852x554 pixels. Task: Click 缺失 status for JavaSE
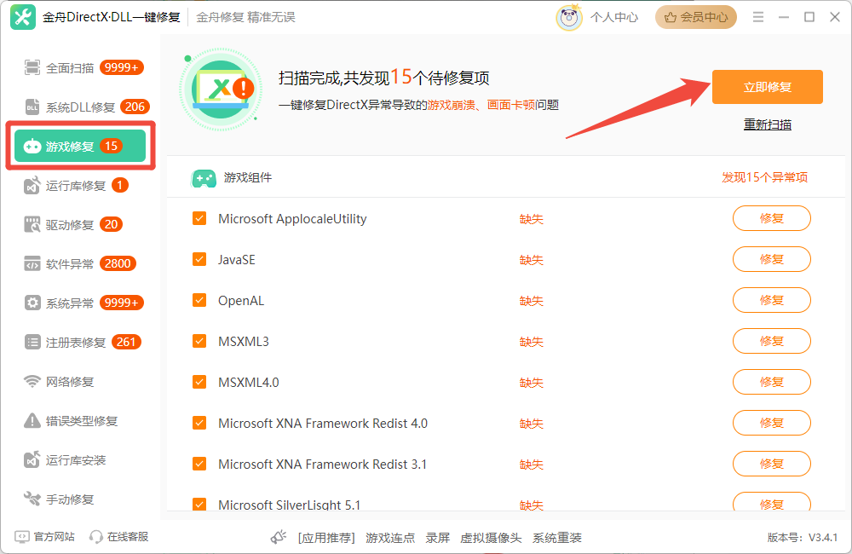[x=532, y=260]
